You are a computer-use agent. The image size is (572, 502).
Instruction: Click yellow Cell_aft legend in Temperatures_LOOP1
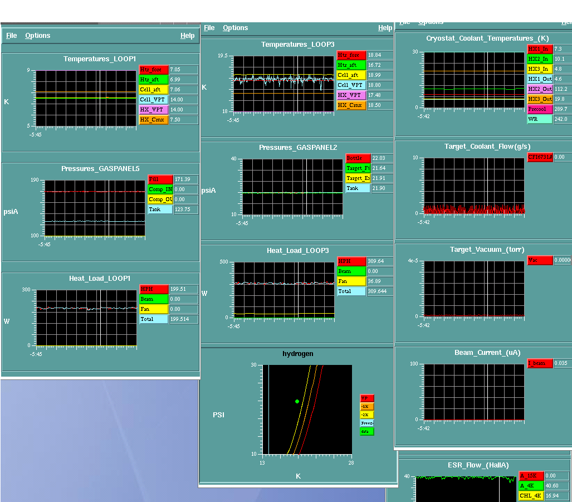point(154,90)
